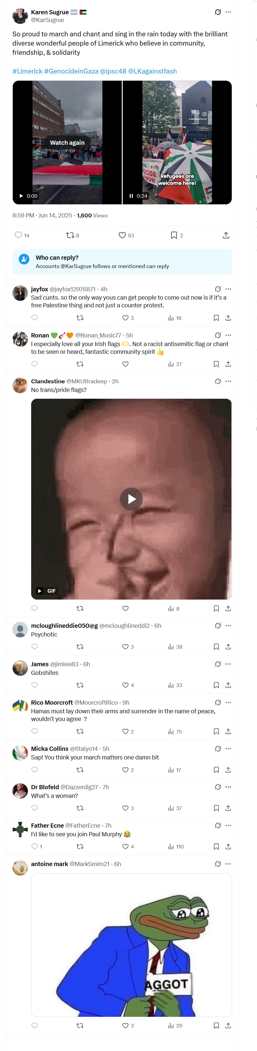The height and width of the screenshot is (1051, 257).
Task: Reply to Father Ecne's comment
Action: click(35, 846)
